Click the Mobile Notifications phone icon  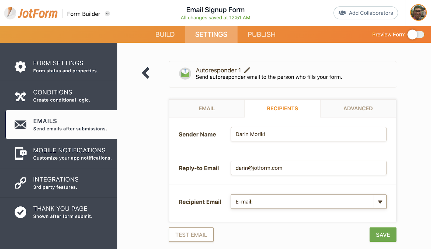pyautogui.click(x=21, y=154)
